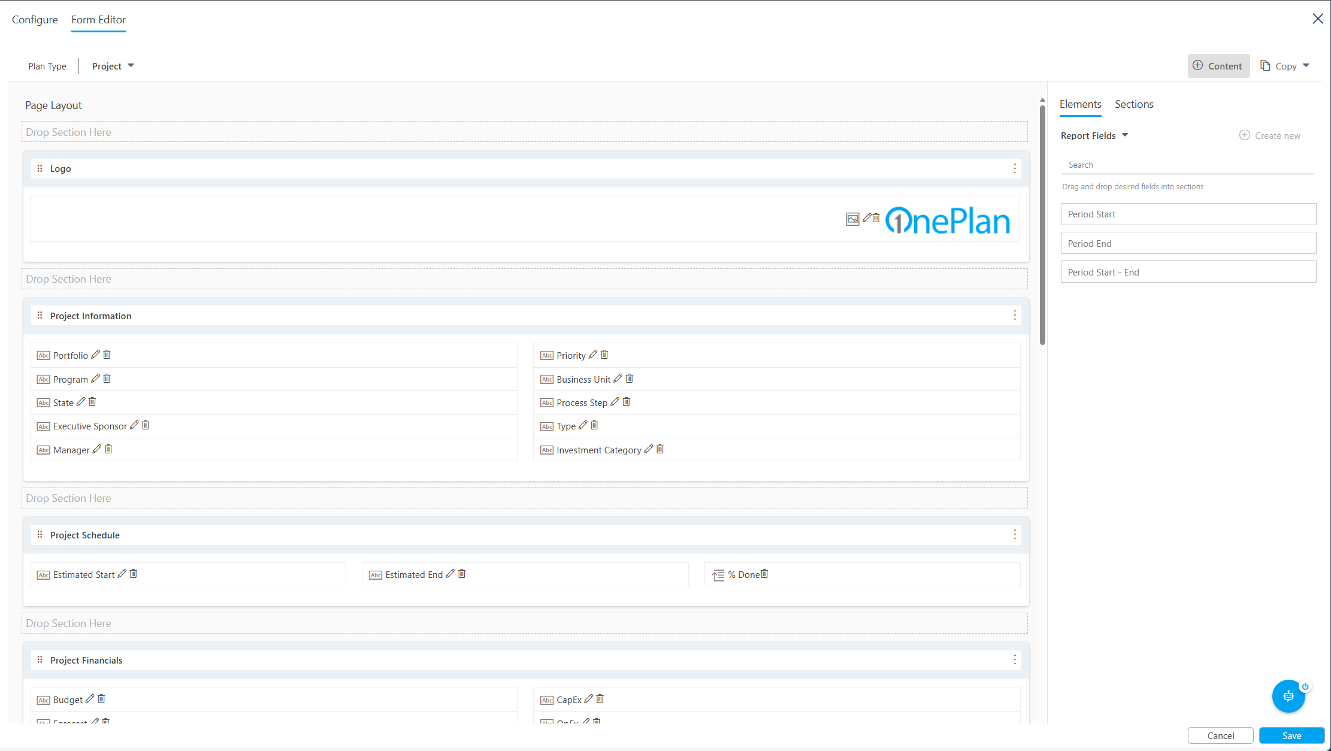1331x751 pixels.
Task: Select the Period End field item
Action: tap(1188, 243)
